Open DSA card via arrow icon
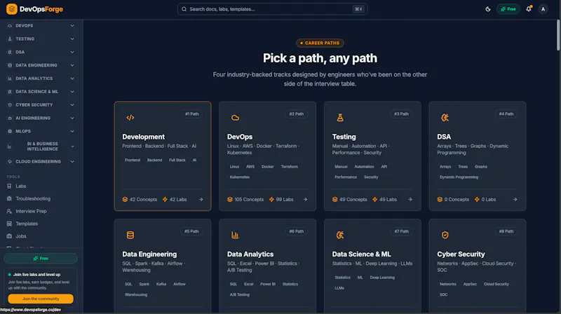Image resolution: width=561 pixels, height=314 pixels. [515, 200]
